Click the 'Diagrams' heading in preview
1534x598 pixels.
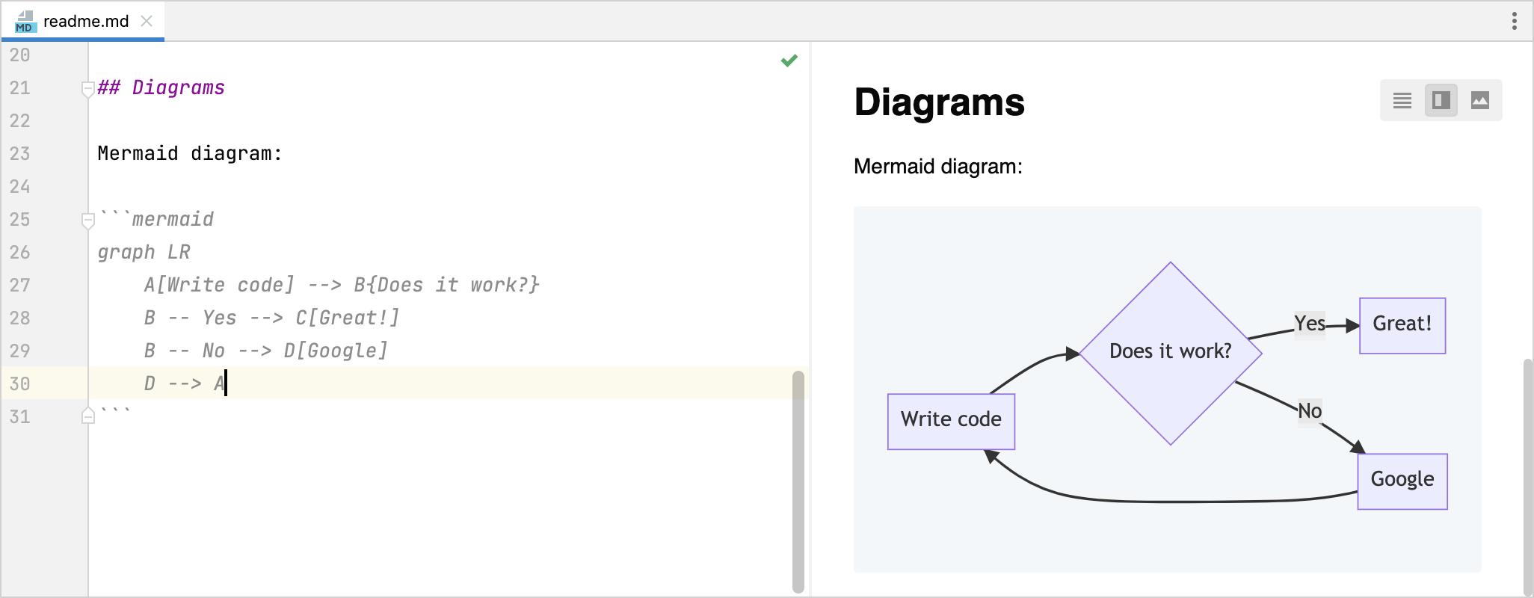(x=939, y=102)
